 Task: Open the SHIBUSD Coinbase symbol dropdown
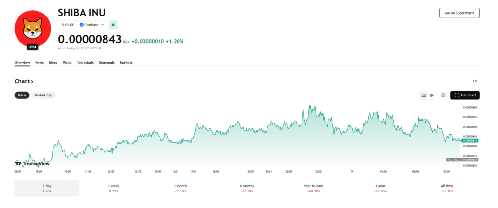(82, 24)
